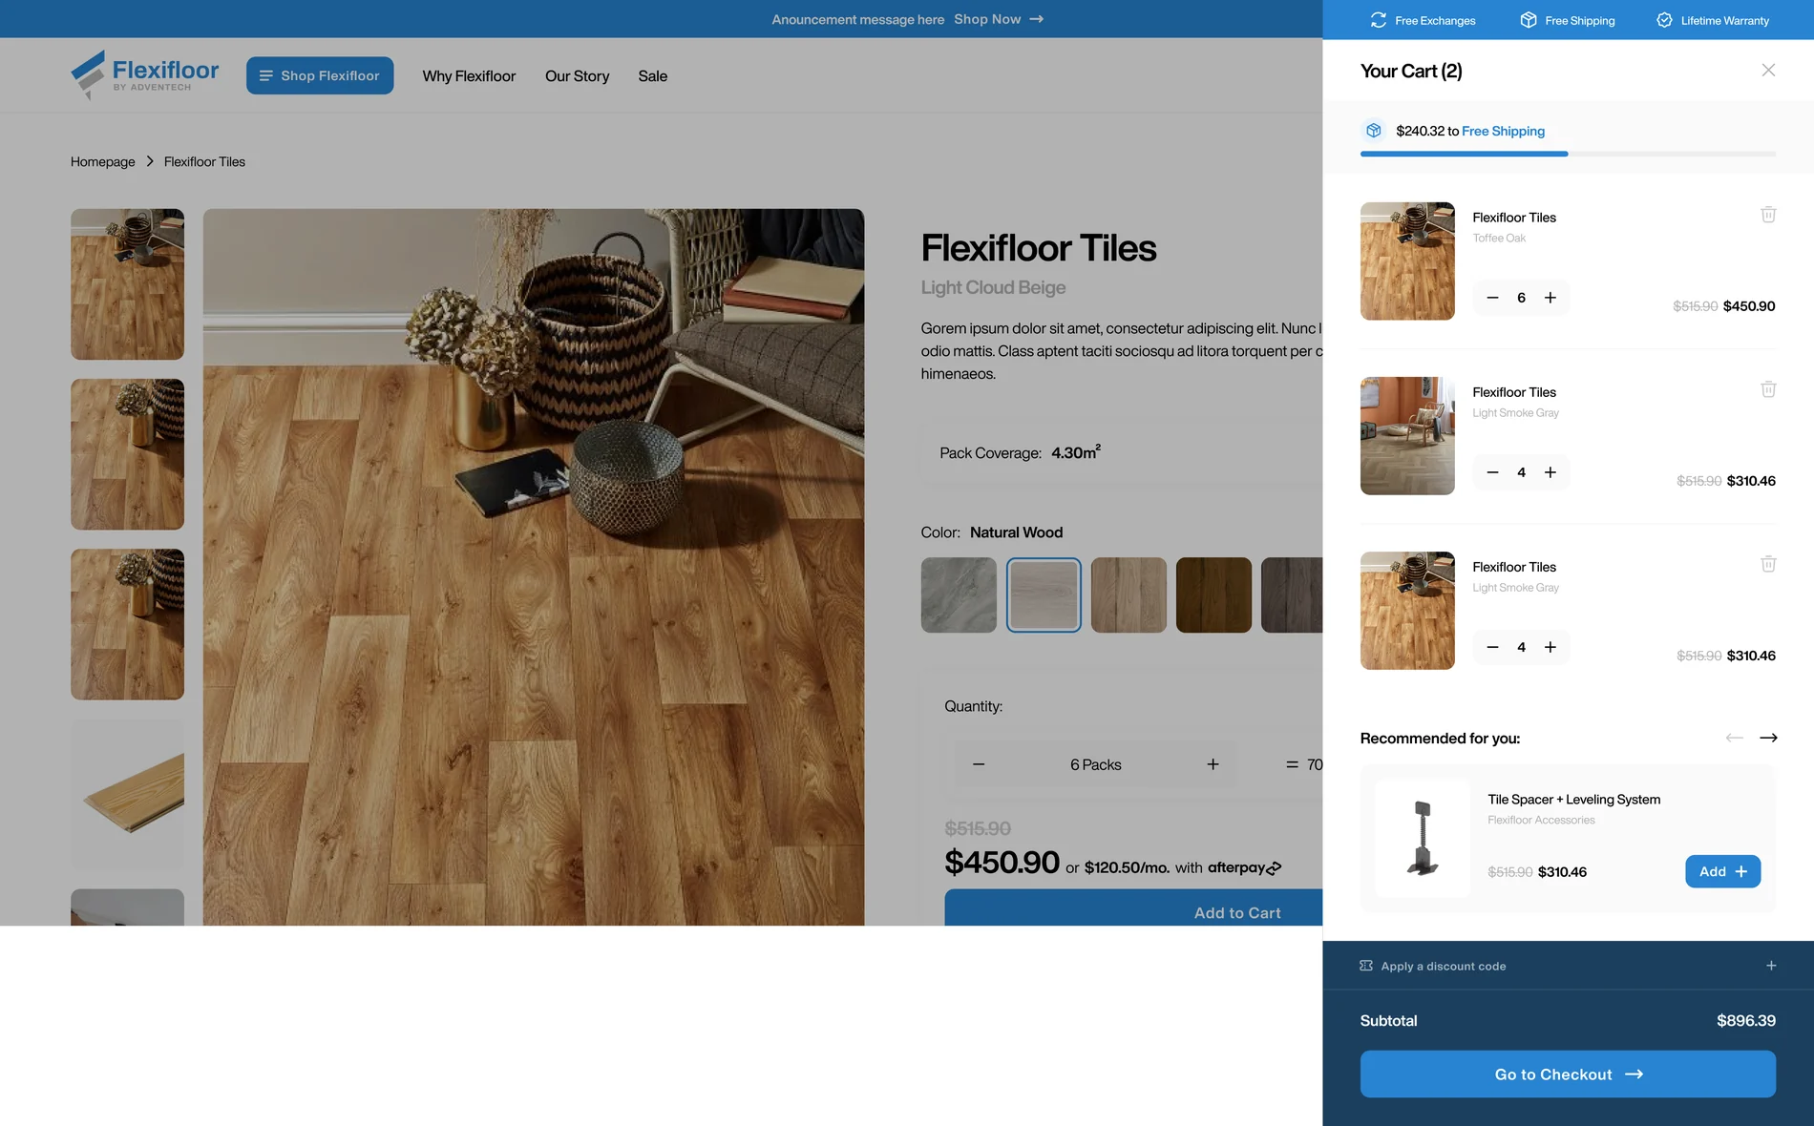Viewport: 1814px width, 1126px height.
Task: Click the Flexifloor Tiles breadcrumb
Action: 204,162
